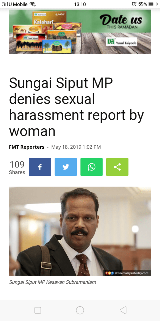
Task: Open recent apps square button
Action: coord(38,310)
